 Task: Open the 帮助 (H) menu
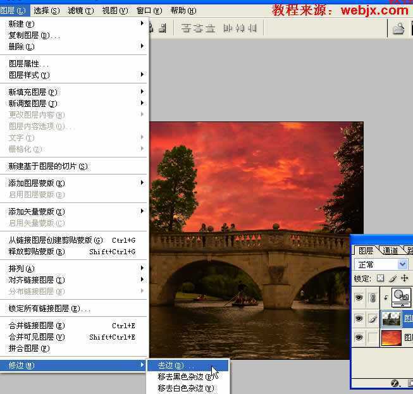(183, 11)
